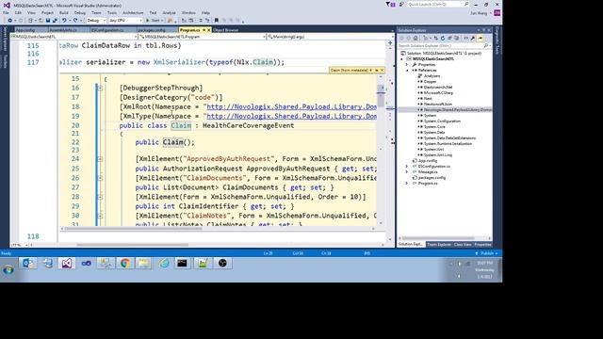Collapse the References node
The width and height of the screenshot is (603, 339).
(x=407, y=71)
